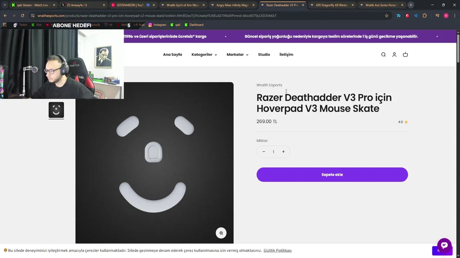Viewport: 460px width, 258px height.
Task: Click the 'Sepete ekle' button
Action: coord(332,175)
